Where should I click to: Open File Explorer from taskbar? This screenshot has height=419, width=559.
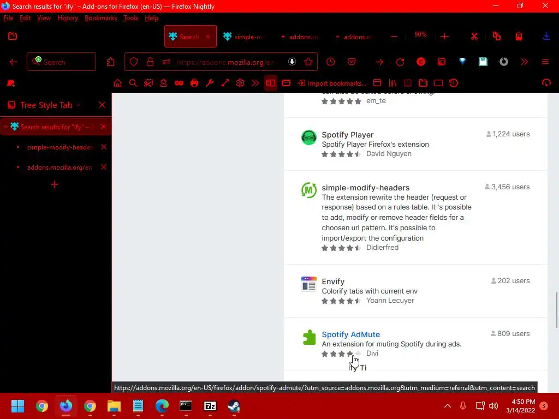114,406
